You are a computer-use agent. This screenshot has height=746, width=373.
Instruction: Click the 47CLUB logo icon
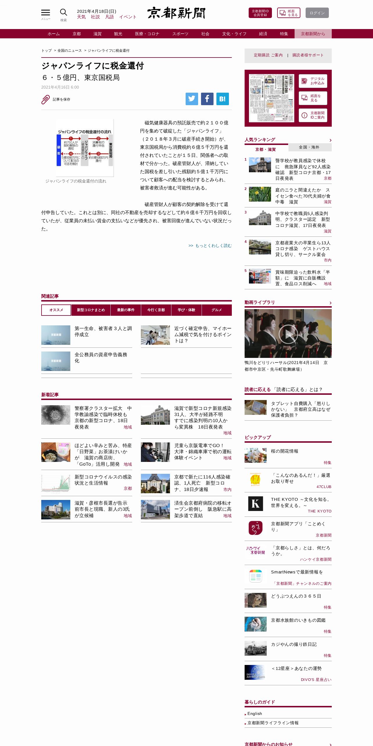(256, 479)
